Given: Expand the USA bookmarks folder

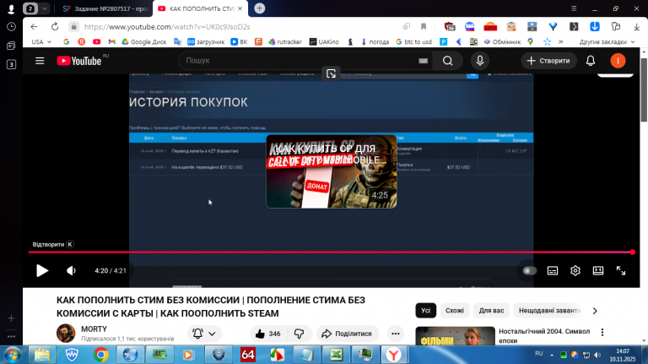Looking at the screenshot, I should pos(41,41).
